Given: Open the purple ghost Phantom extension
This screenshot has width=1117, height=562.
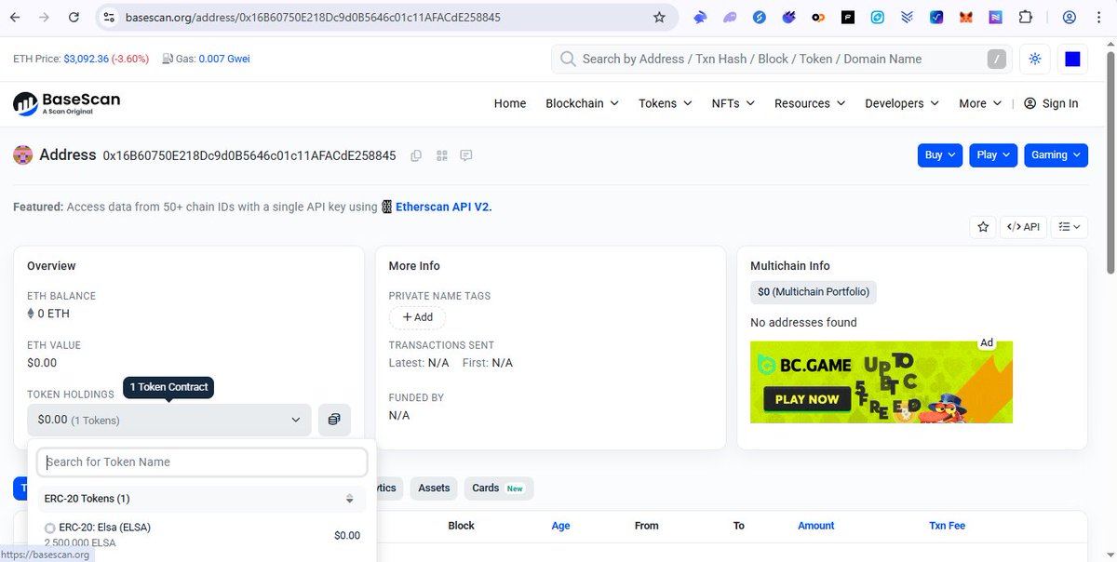Looking at the screenshot, I should click(730, 17).
